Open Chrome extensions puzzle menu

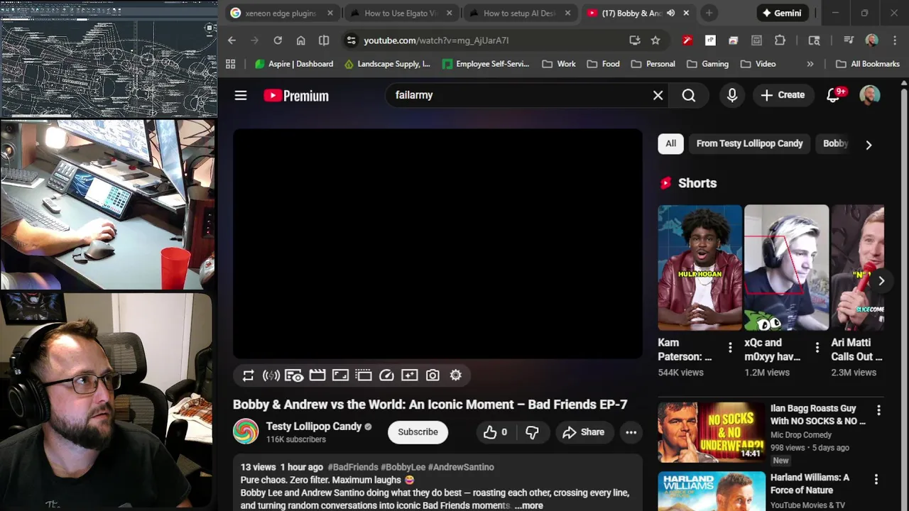click(x=780, y=40)
